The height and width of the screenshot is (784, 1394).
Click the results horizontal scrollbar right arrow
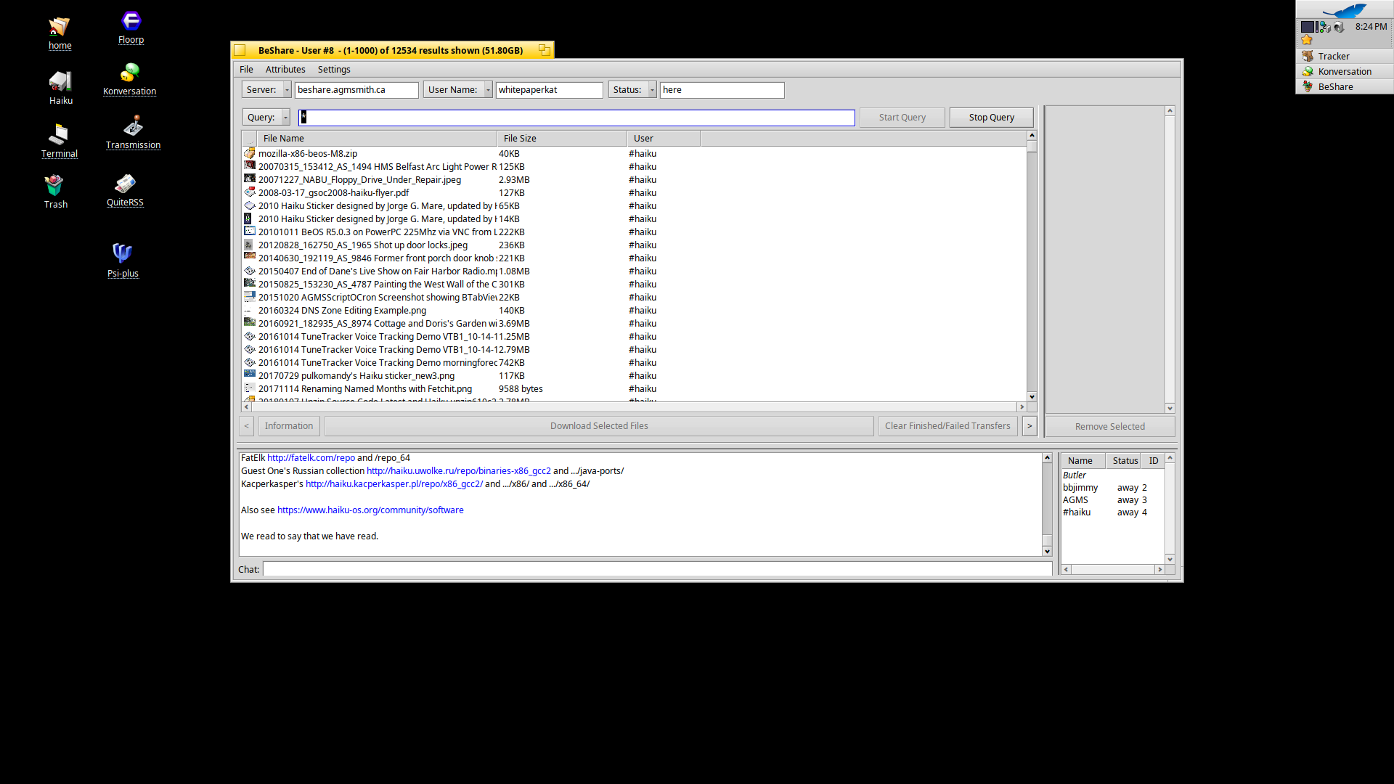[1022, 407]
